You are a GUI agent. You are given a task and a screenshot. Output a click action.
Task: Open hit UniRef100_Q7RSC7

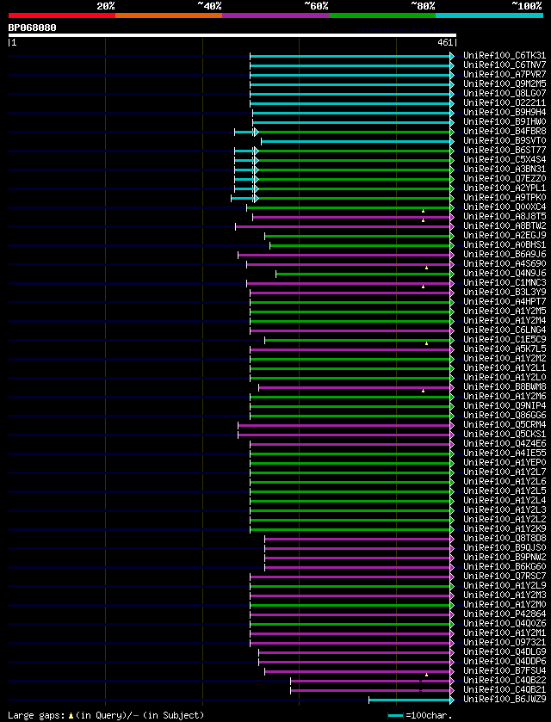(x=505, y=576)
